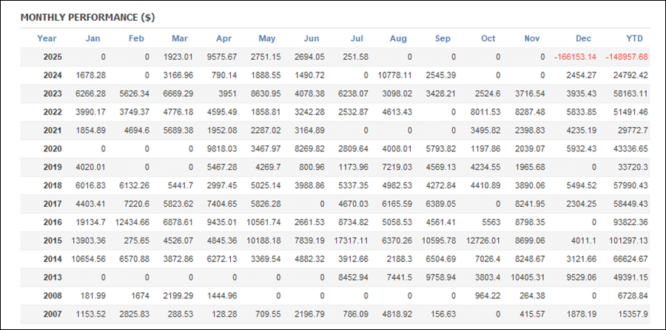The height and width of the screenshot is (330, 666).
Task: Select the Dec column header
Action: pyautogui.click(x=582, y=38)
